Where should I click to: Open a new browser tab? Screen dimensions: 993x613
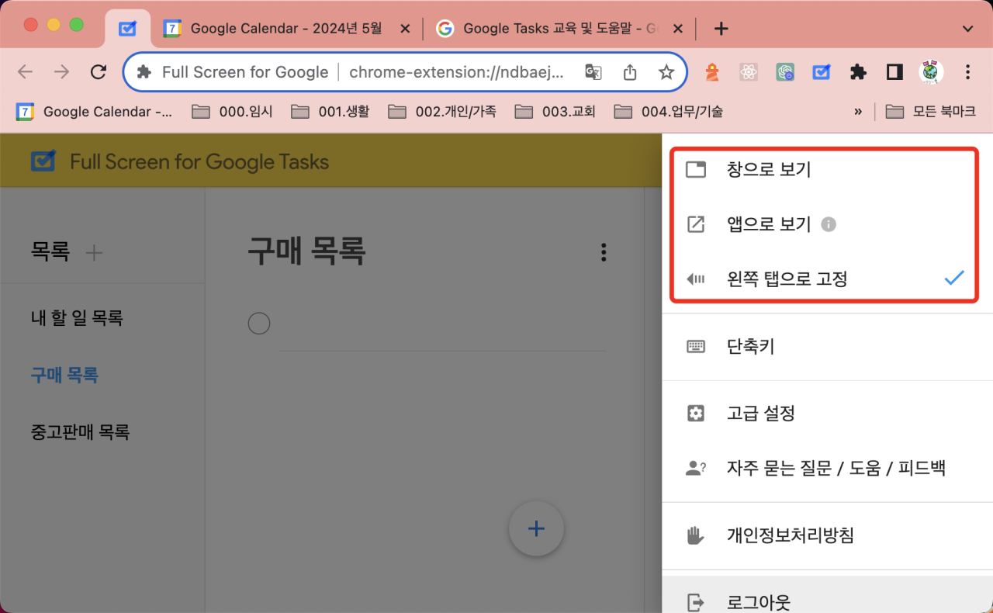point(721,29)
